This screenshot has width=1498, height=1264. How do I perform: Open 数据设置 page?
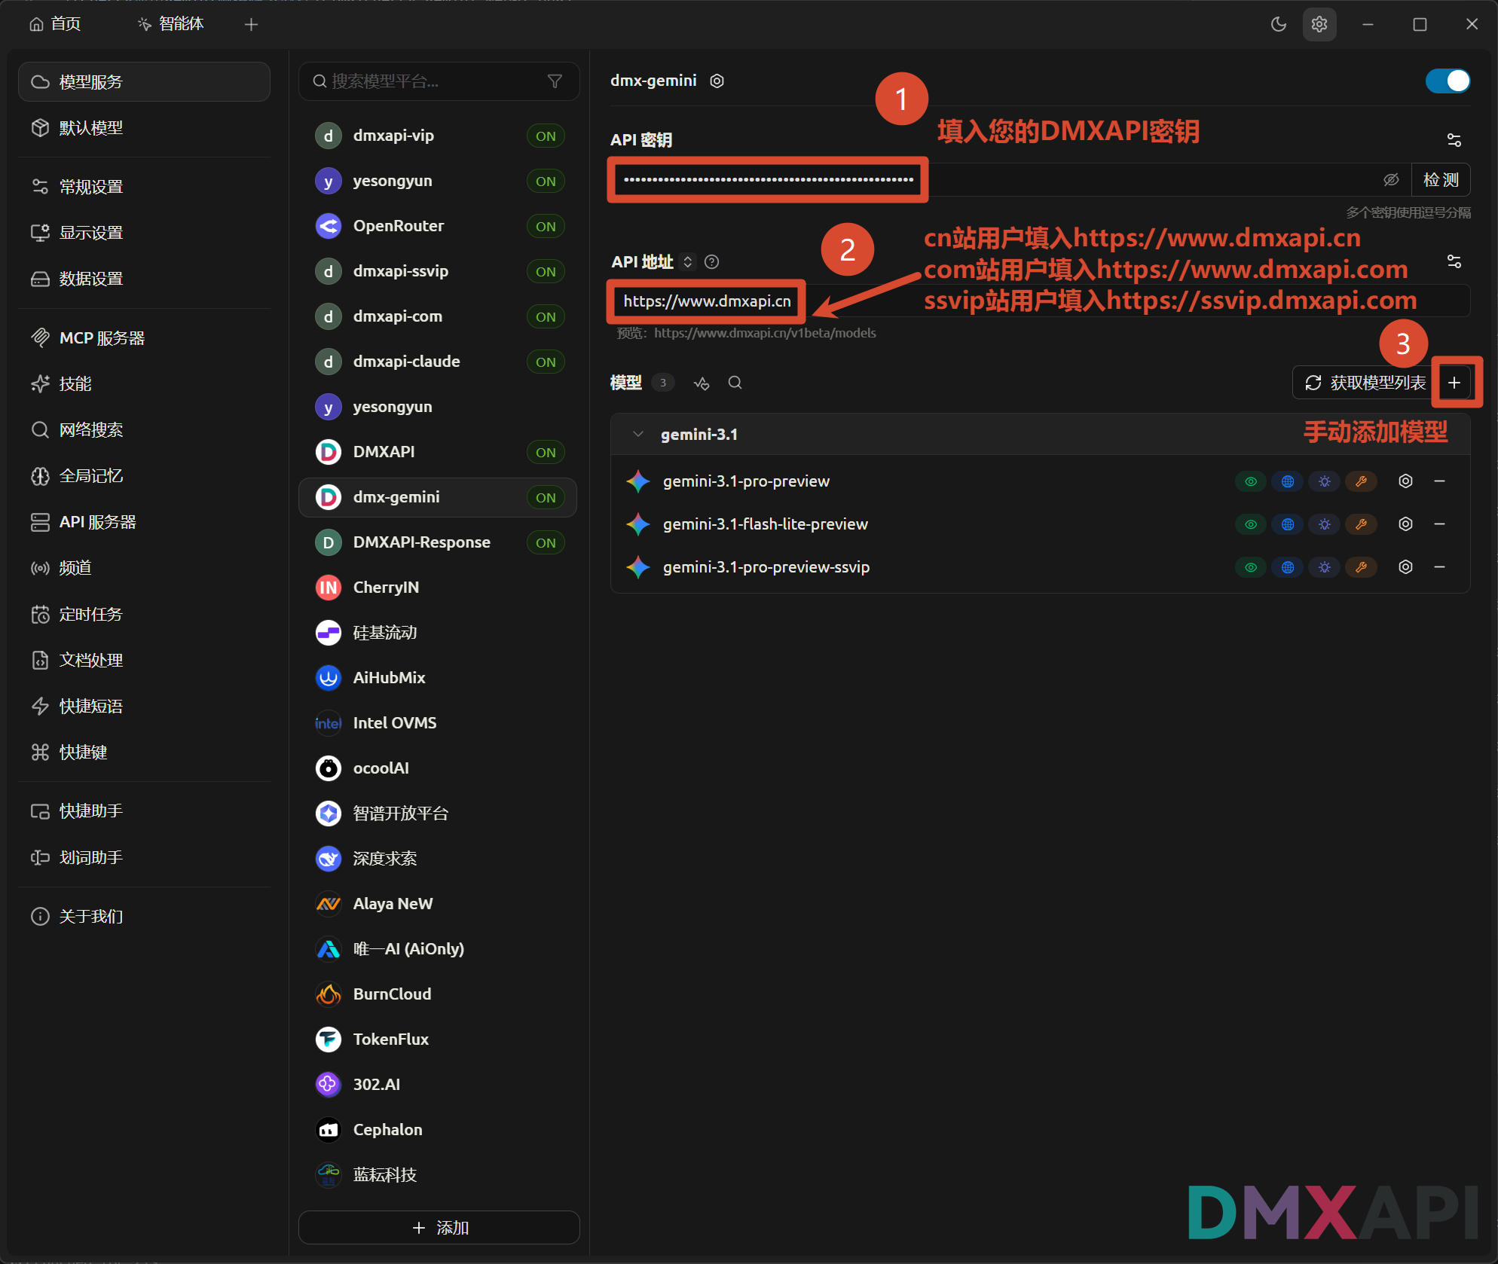[144, 279]
